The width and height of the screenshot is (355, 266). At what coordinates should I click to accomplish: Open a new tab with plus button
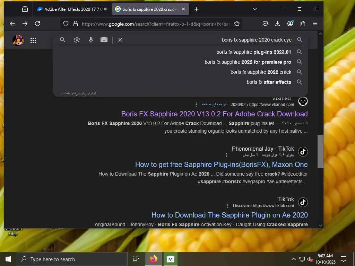196,9
